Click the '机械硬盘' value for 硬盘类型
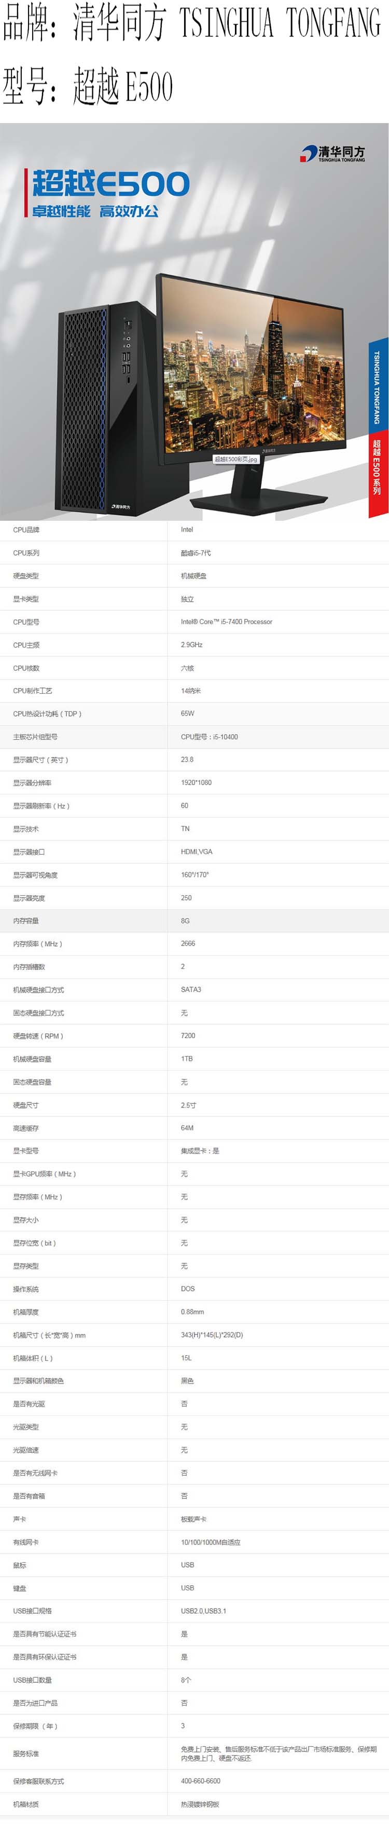The image size is (389, 1836). click(x=194, y=576)
